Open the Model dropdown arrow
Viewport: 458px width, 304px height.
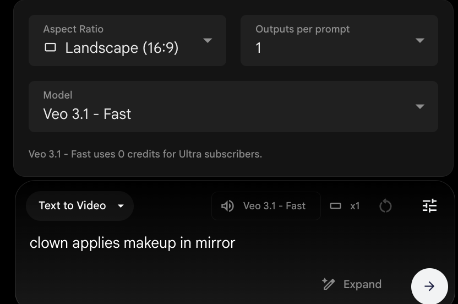420,106
